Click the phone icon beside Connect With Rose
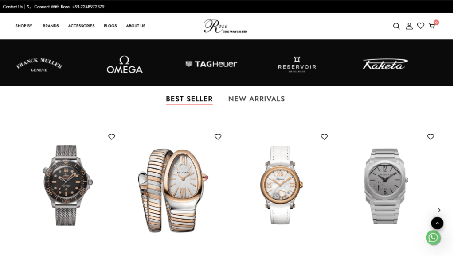This screenshot has width=454, height=266. [29, 6]
